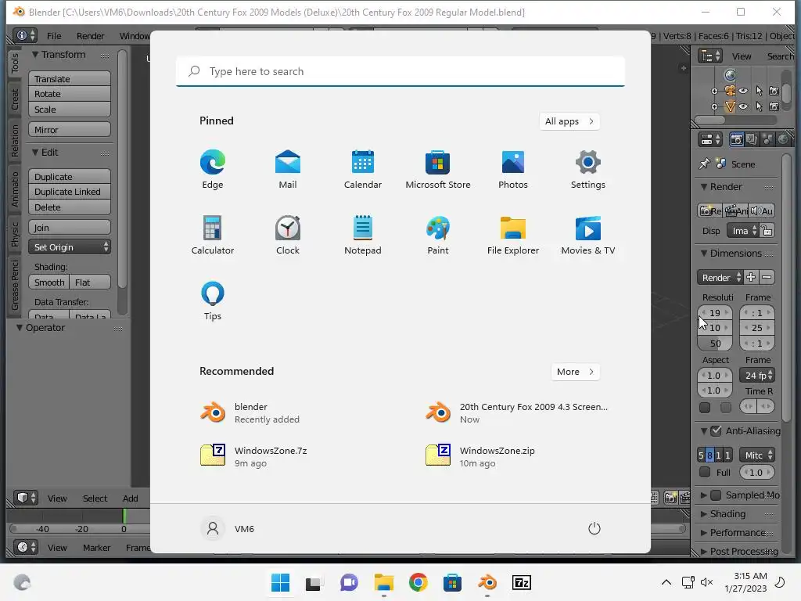Click the green current frame marker in timeline
Screen dimensions: 801x601
point(124,516)
